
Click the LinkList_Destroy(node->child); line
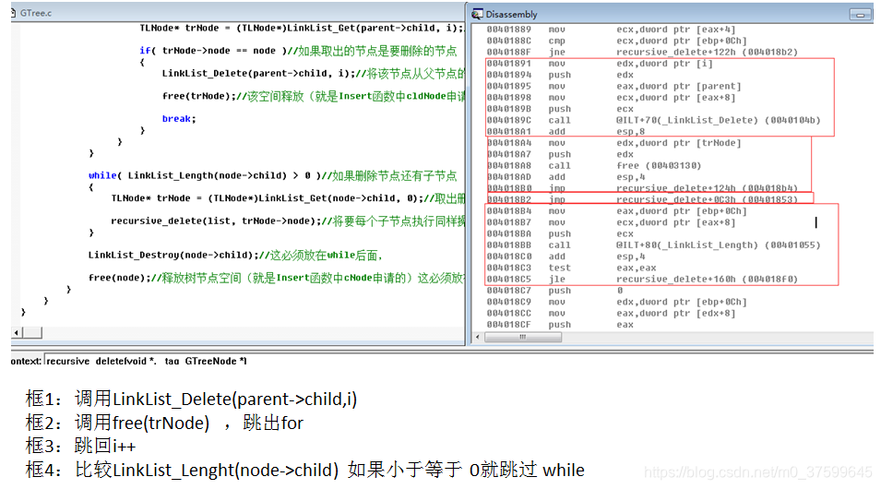point(235,256)
